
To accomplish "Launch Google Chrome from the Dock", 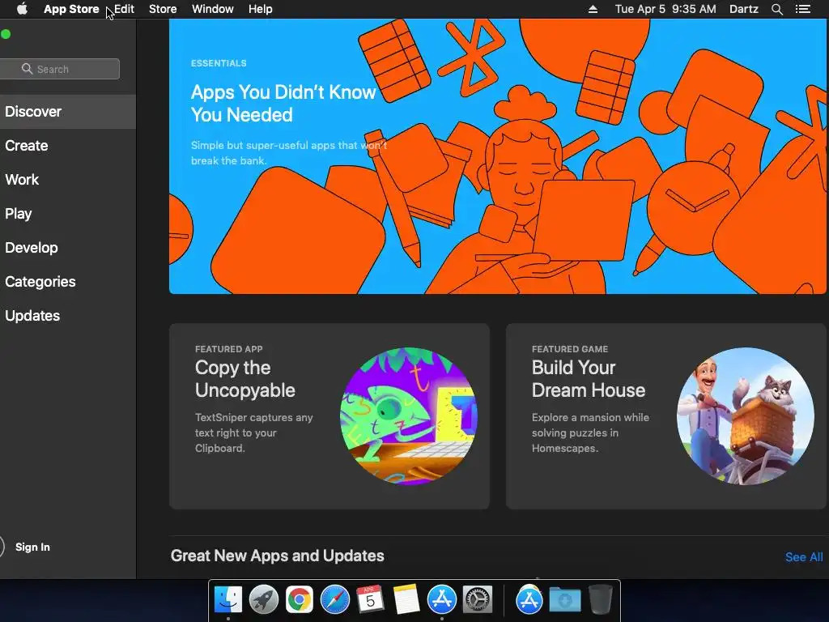I will (x=300, y=600).
